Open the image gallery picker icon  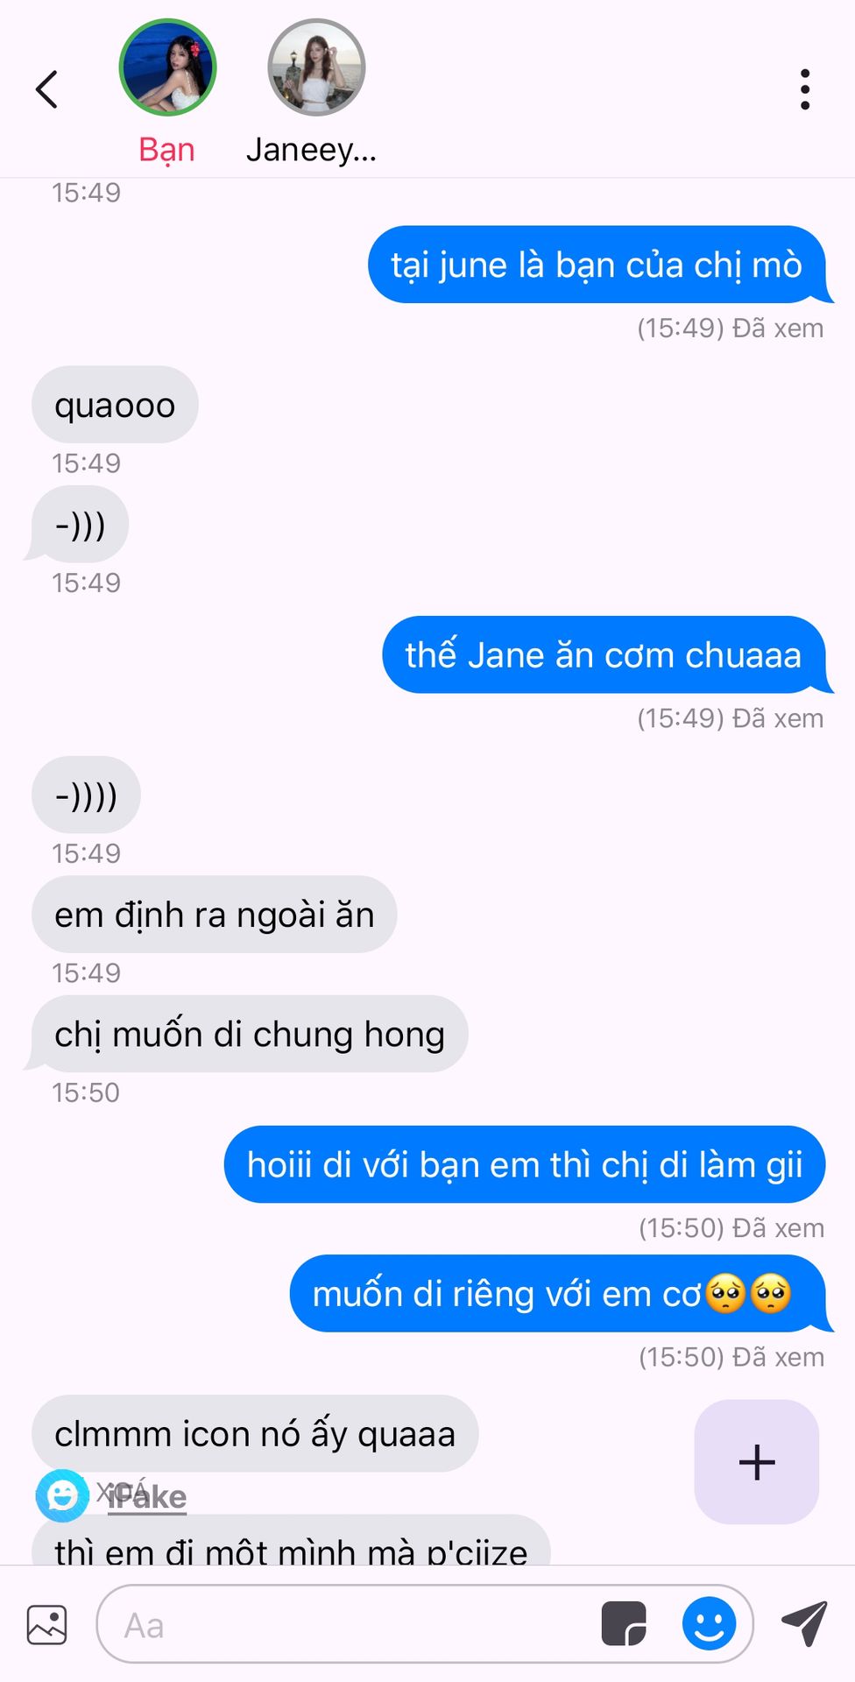click(46, 1625)
